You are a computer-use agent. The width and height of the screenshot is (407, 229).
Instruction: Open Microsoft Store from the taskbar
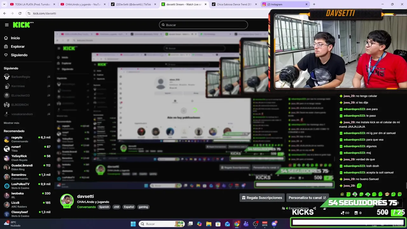pos(218,224)
